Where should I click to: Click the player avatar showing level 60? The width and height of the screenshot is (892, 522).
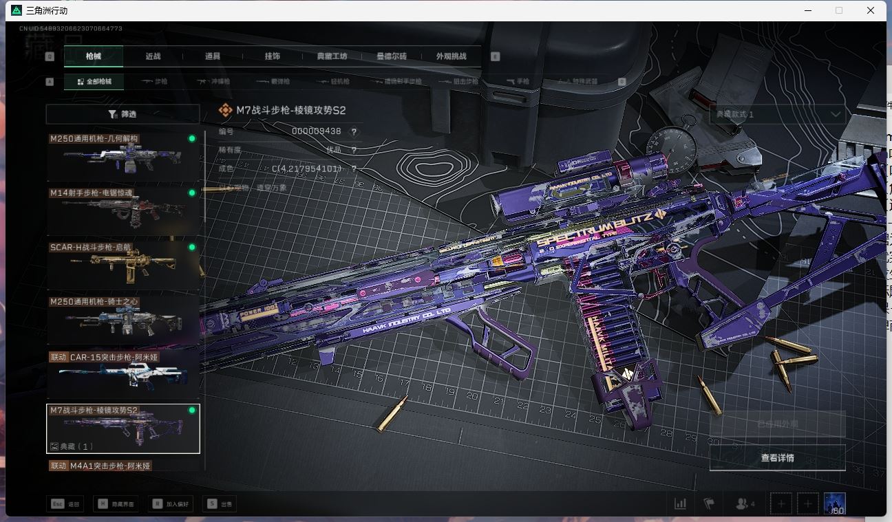point(834,503)
